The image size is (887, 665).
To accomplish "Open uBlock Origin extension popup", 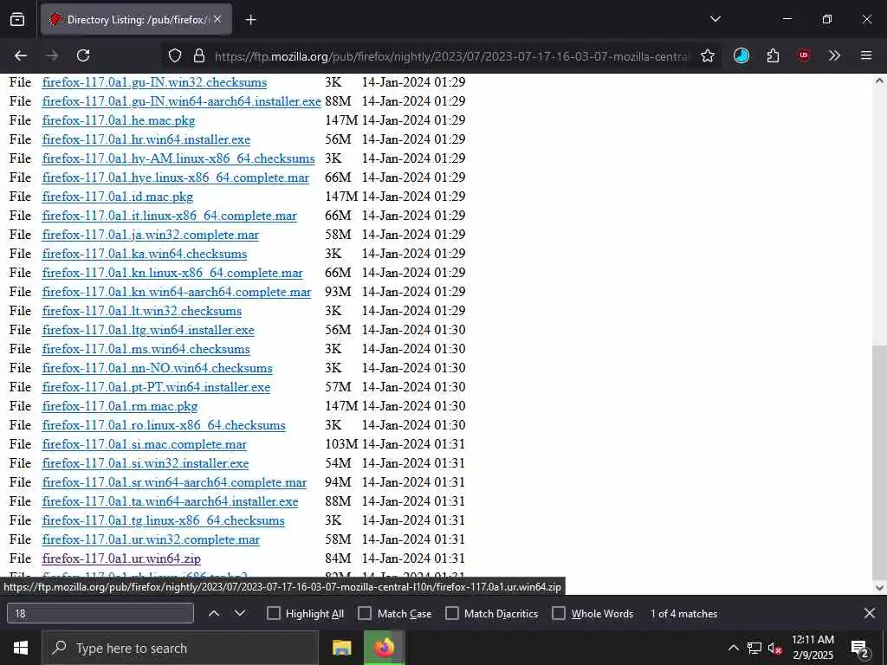I will point(803,55).
